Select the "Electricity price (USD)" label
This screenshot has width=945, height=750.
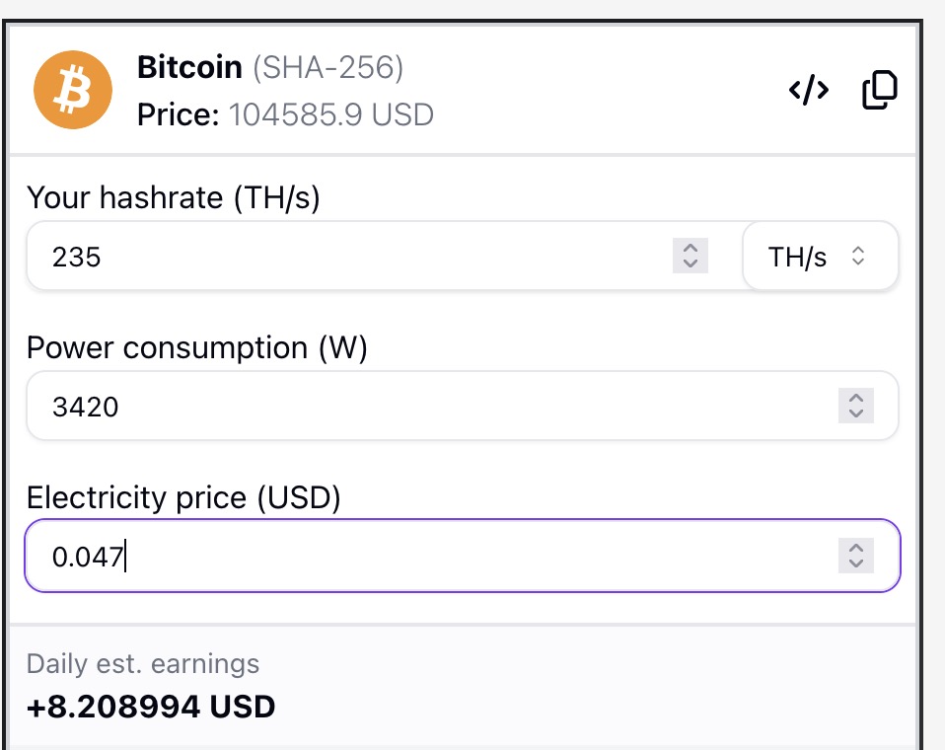183,497
